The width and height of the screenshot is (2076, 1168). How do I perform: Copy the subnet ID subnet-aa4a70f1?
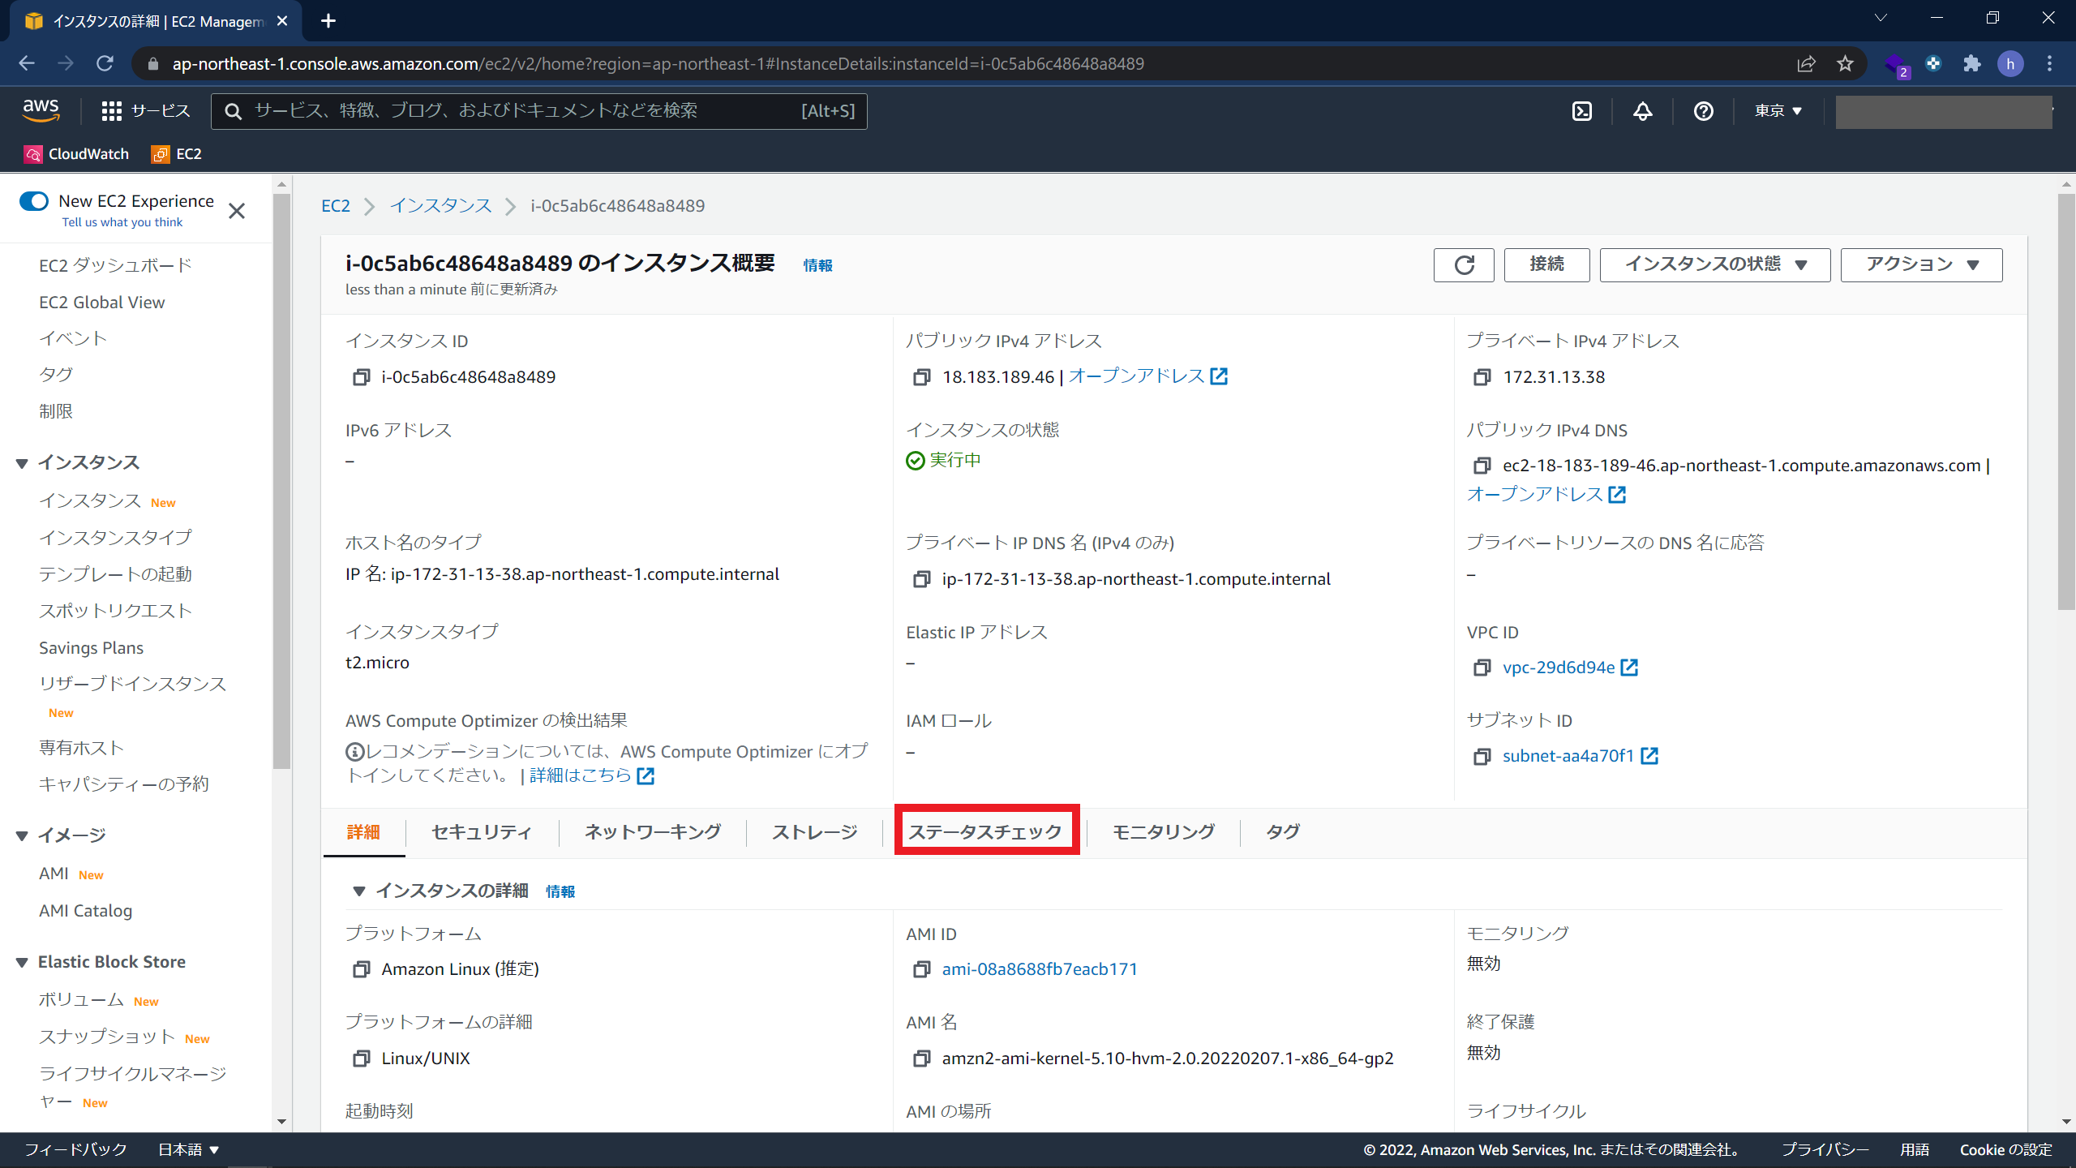(x=1482, y=756)
